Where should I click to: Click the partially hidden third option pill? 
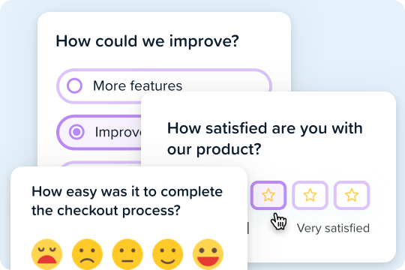pos(100,163)
